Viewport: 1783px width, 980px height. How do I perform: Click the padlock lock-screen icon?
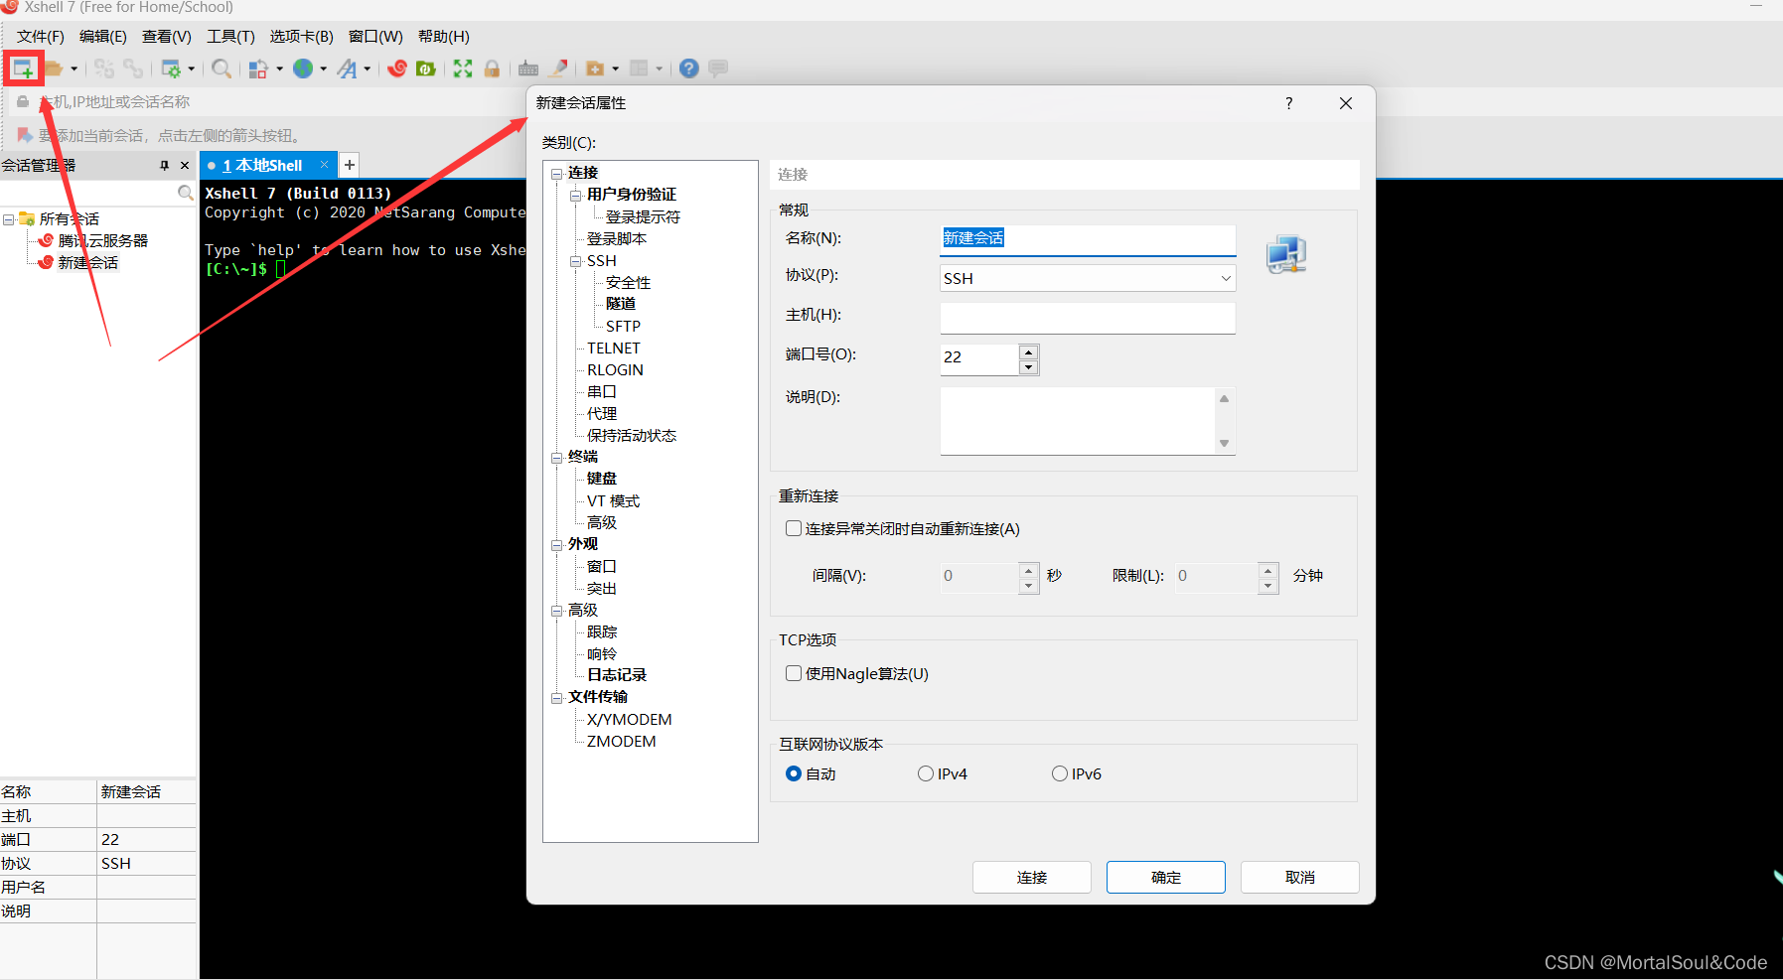point(492,69)
